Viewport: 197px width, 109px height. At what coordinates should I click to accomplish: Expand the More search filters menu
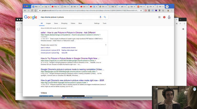click(80, 23)
